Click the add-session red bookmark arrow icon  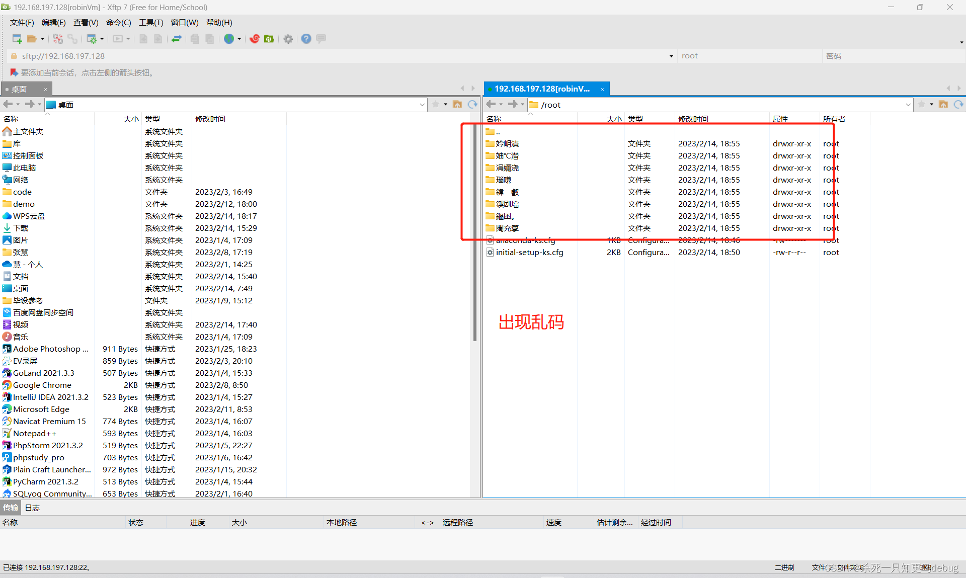click(14, 72)
